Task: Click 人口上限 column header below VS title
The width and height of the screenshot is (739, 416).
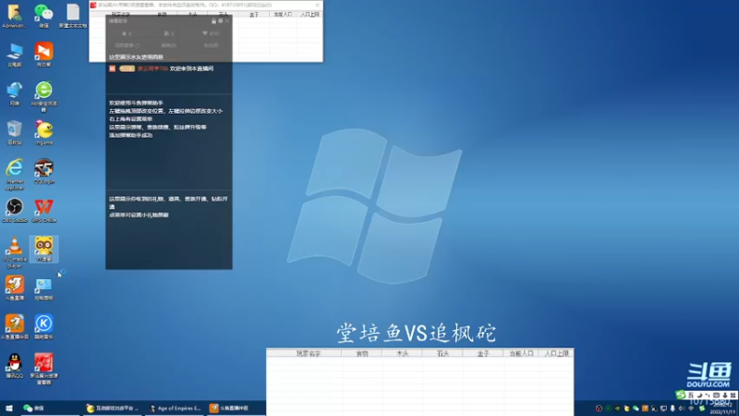Action: click(557, 353)
